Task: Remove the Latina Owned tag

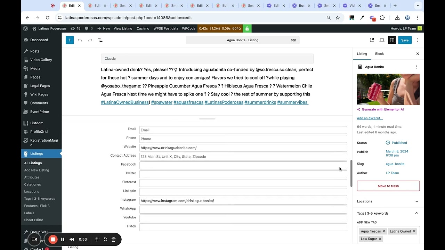Action: [x=414, y=231]
